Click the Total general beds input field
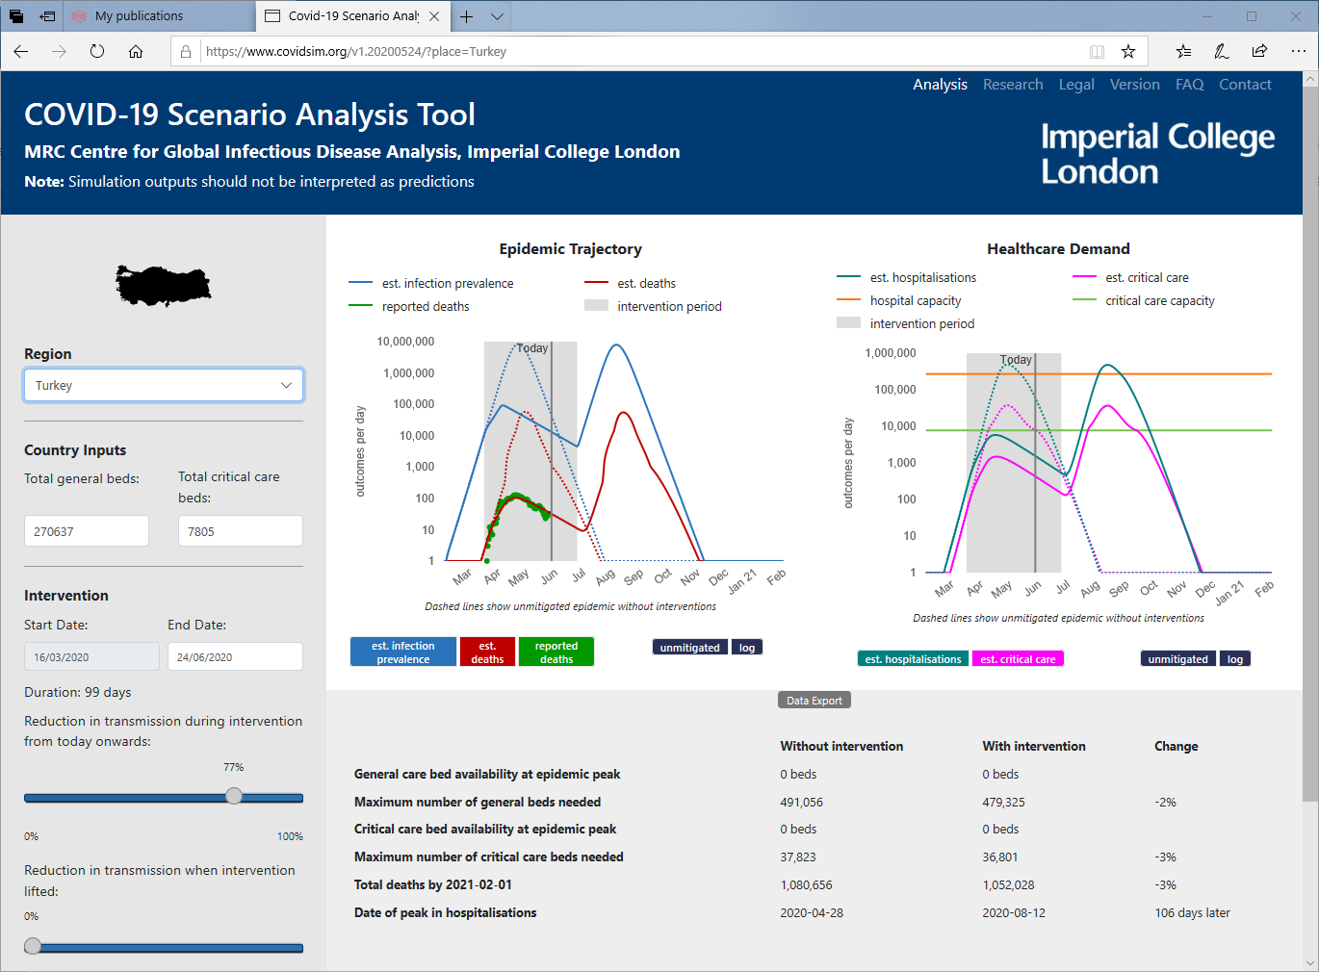 coord(87,531)
